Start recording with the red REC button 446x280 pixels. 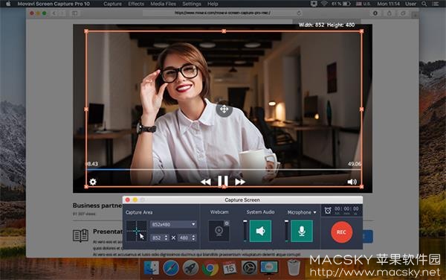coord(342,232)
